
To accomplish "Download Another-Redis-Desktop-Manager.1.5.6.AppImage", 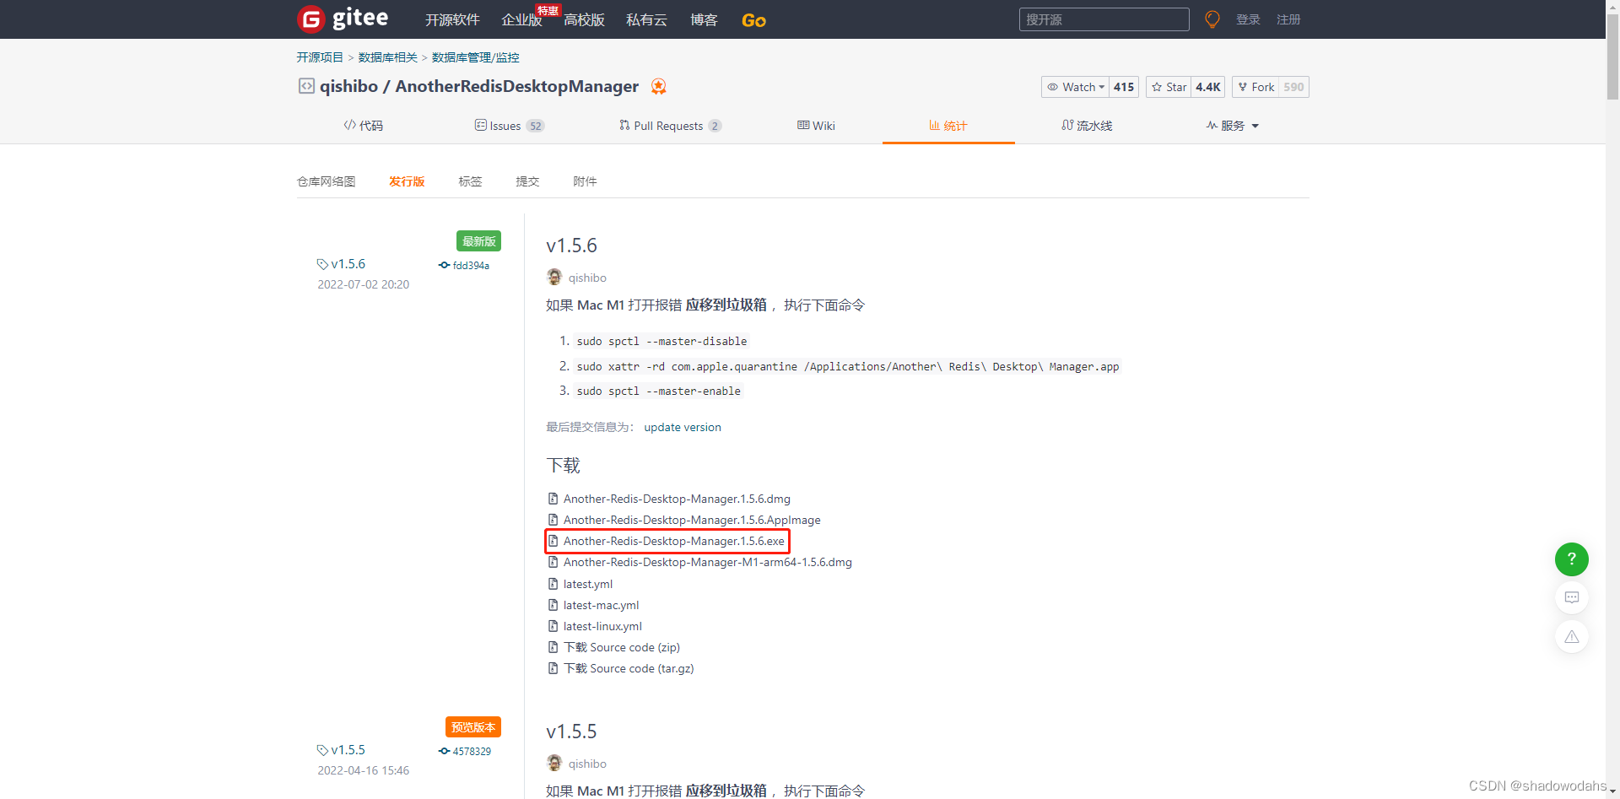I will click(x=692, y=520).
